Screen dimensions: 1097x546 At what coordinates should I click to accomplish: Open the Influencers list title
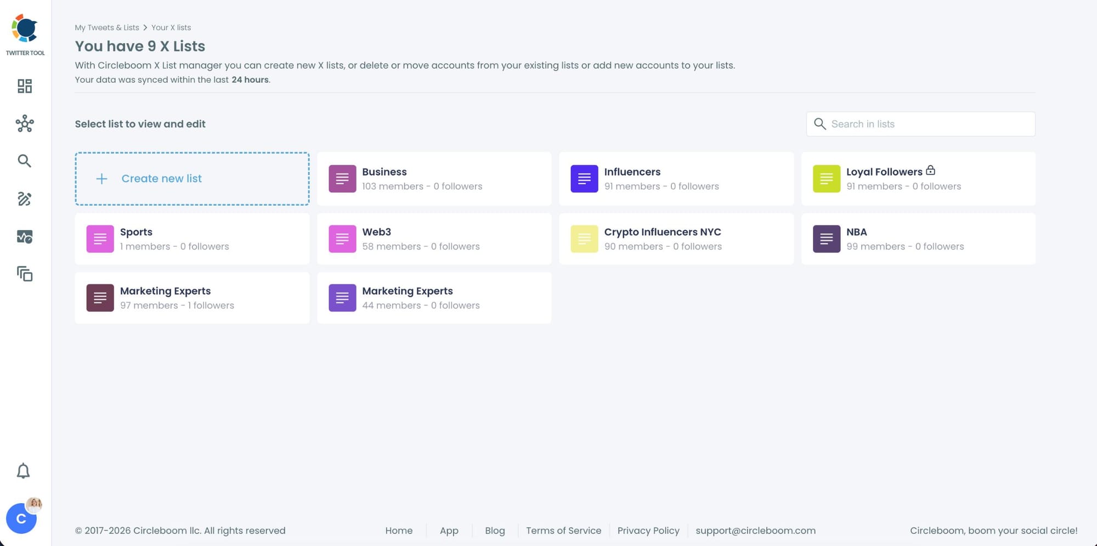pos(632,172)
